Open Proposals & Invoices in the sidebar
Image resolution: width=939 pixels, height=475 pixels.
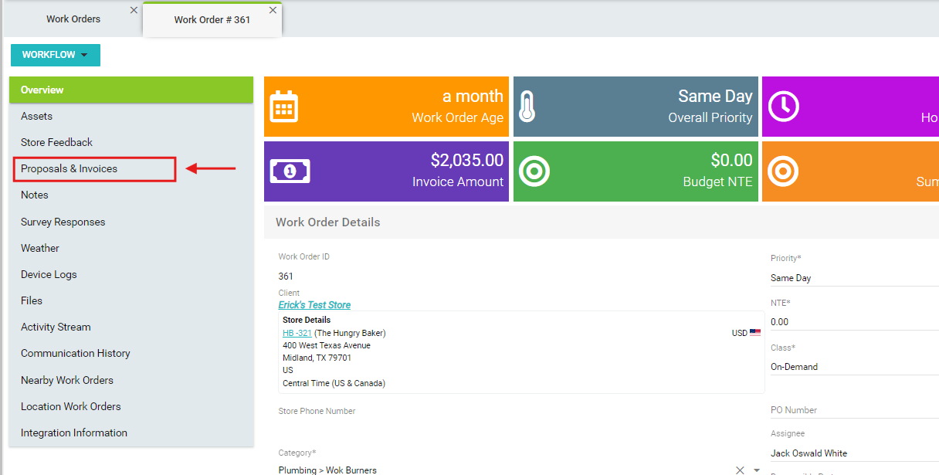click(x=69, y=169)
